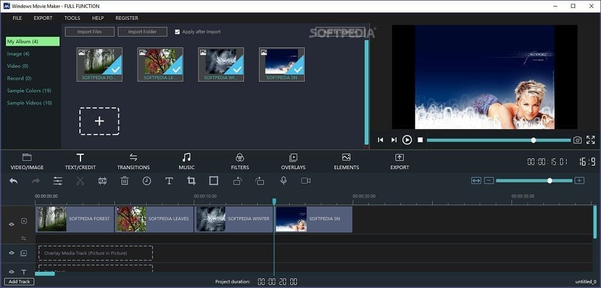The image size is (601, 288).
Task: Hide the main video track with the eye icon
Action: (11, 224)
